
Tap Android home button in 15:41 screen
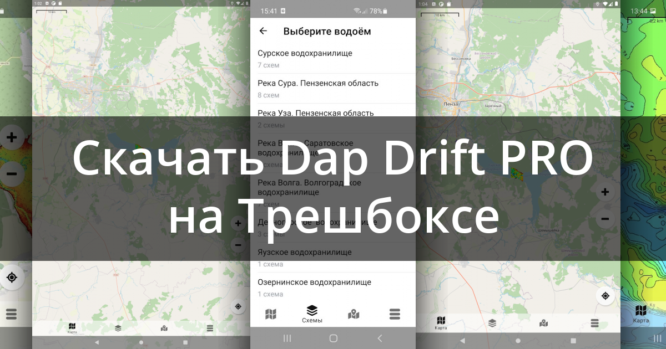[x=333, y=338]
